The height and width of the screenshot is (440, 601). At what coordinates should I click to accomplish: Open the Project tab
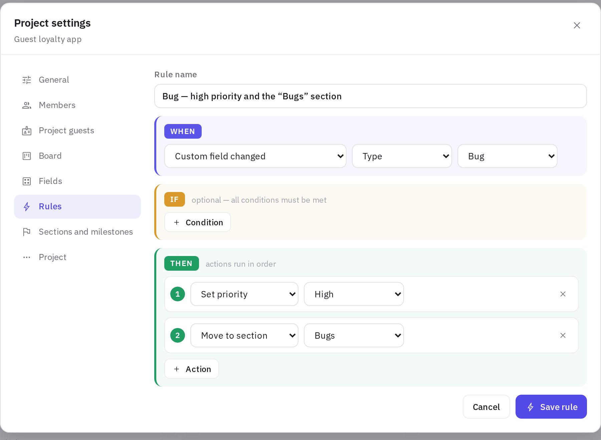click(x=77, y=257)
